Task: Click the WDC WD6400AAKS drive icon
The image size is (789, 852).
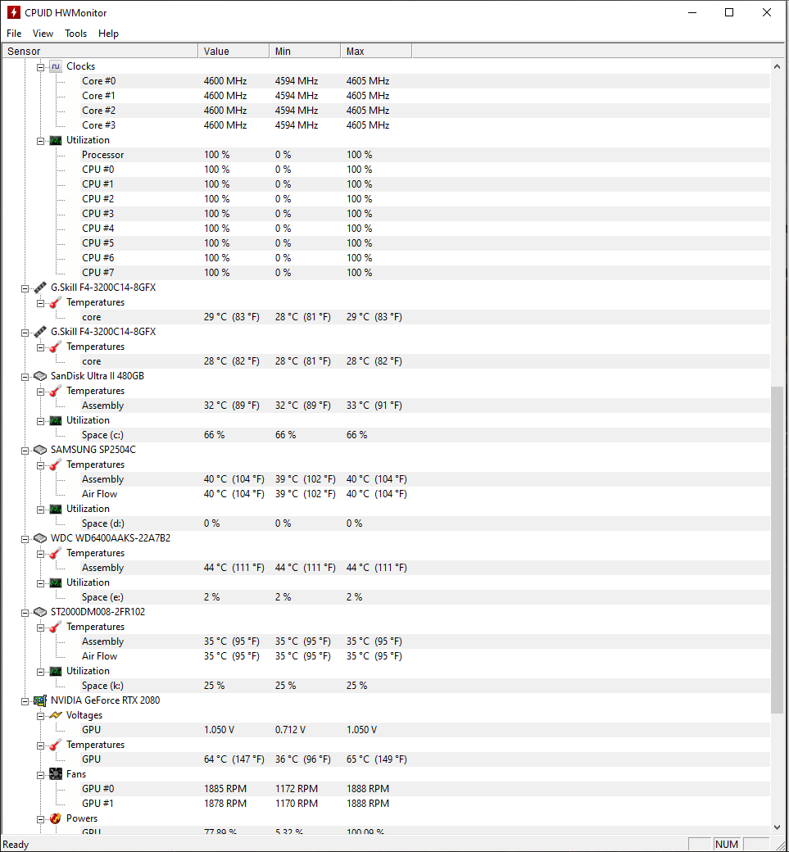Action: click(x=40, y=538)
